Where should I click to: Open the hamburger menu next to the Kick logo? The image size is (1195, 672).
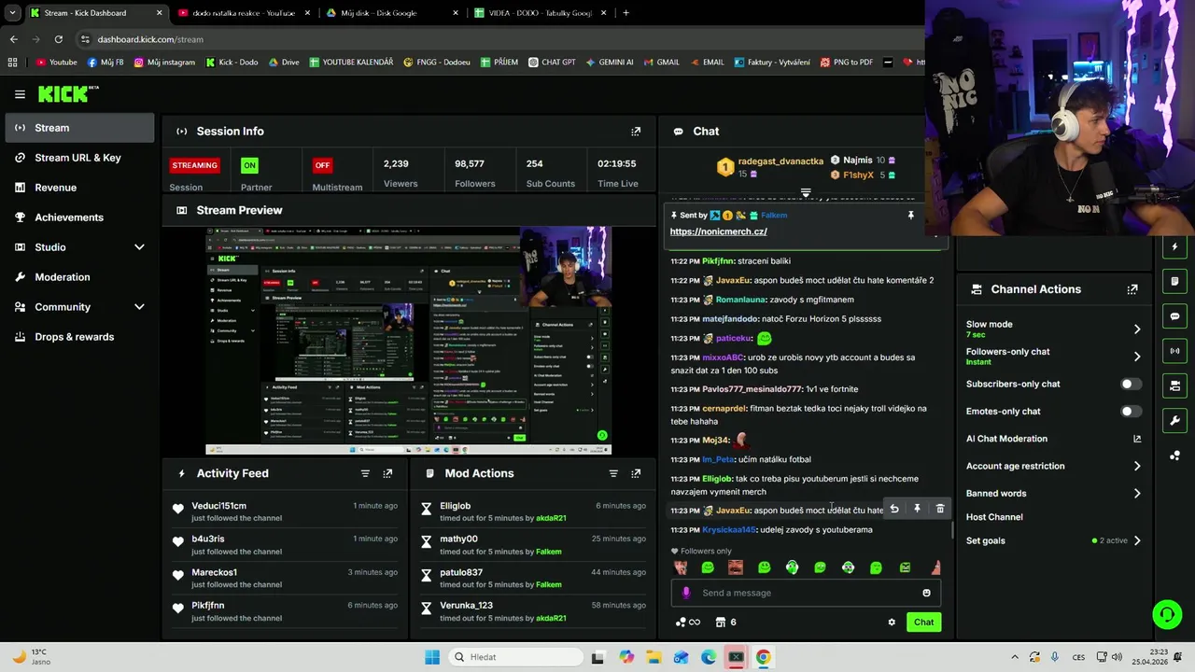(x=20, y=94)
